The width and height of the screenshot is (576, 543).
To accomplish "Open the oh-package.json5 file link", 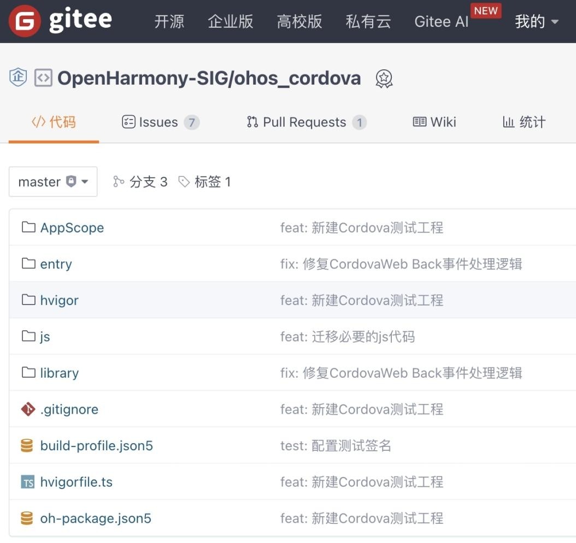I will tap(96, 518).
